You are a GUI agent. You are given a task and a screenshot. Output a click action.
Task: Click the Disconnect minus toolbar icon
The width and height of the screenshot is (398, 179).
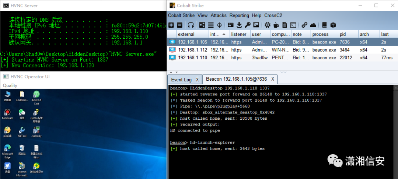(x=179, y=25)
